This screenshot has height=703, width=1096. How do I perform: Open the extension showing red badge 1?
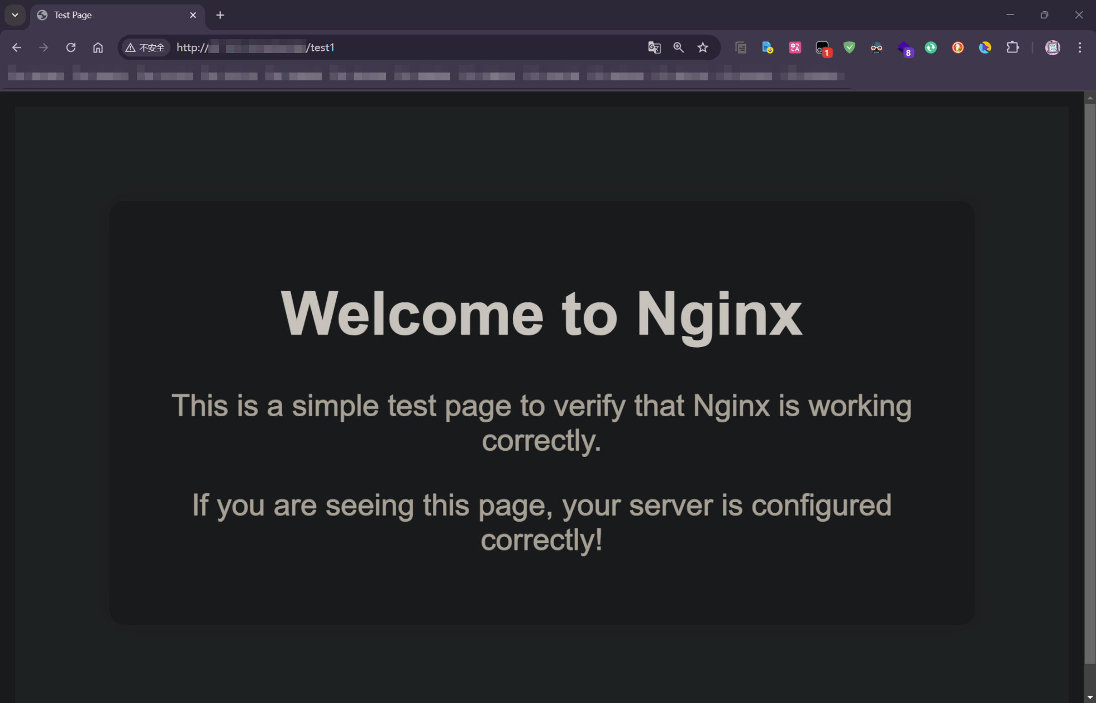point(822,49)
